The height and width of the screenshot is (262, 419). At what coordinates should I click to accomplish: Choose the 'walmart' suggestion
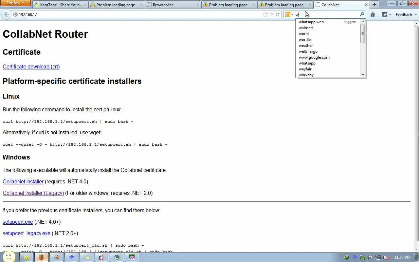(x=328, y=28)
